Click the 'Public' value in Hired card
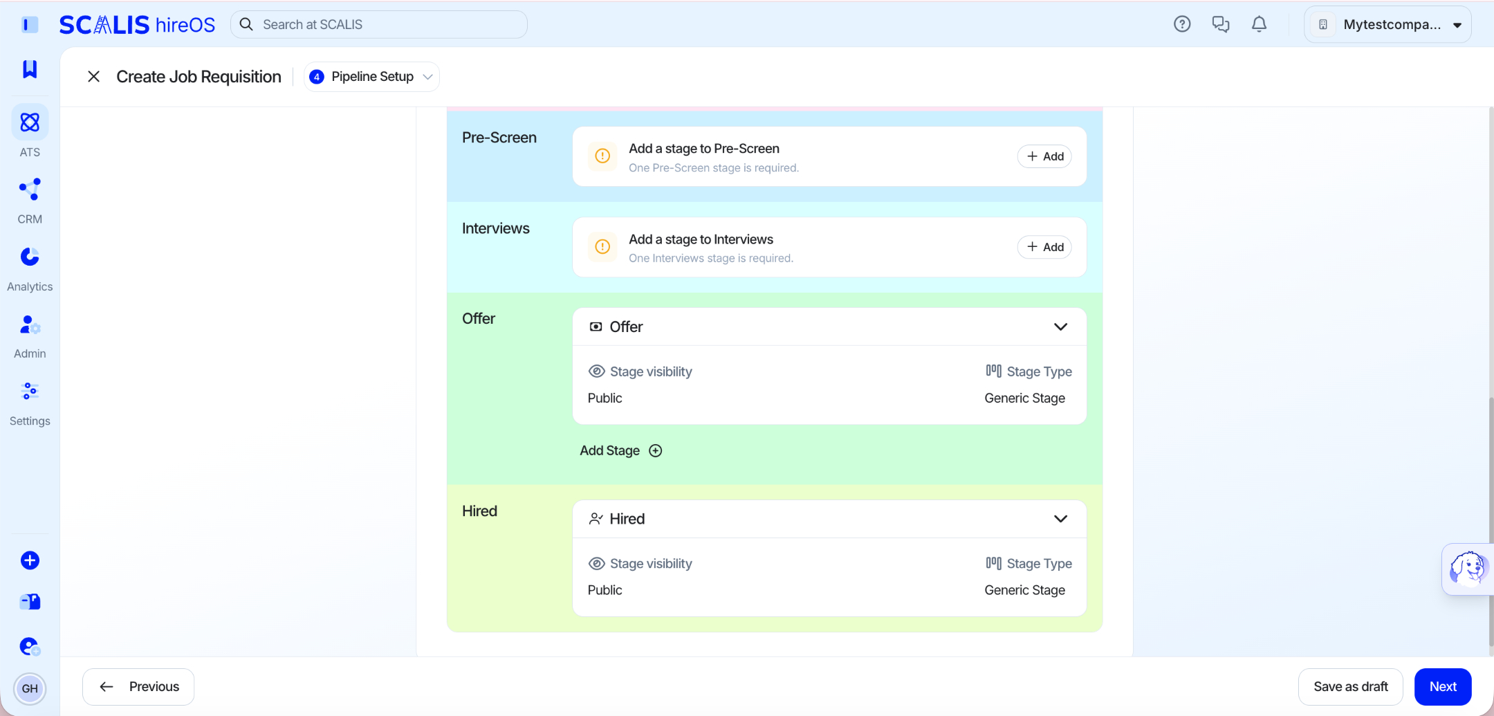Image resolution: width=1494 pixels, height=716 pixels. tap(605, 590)
